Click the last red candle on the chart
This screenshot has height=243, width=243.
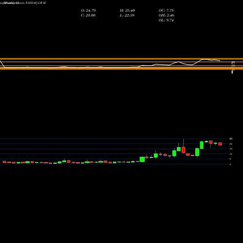[220, 144]
